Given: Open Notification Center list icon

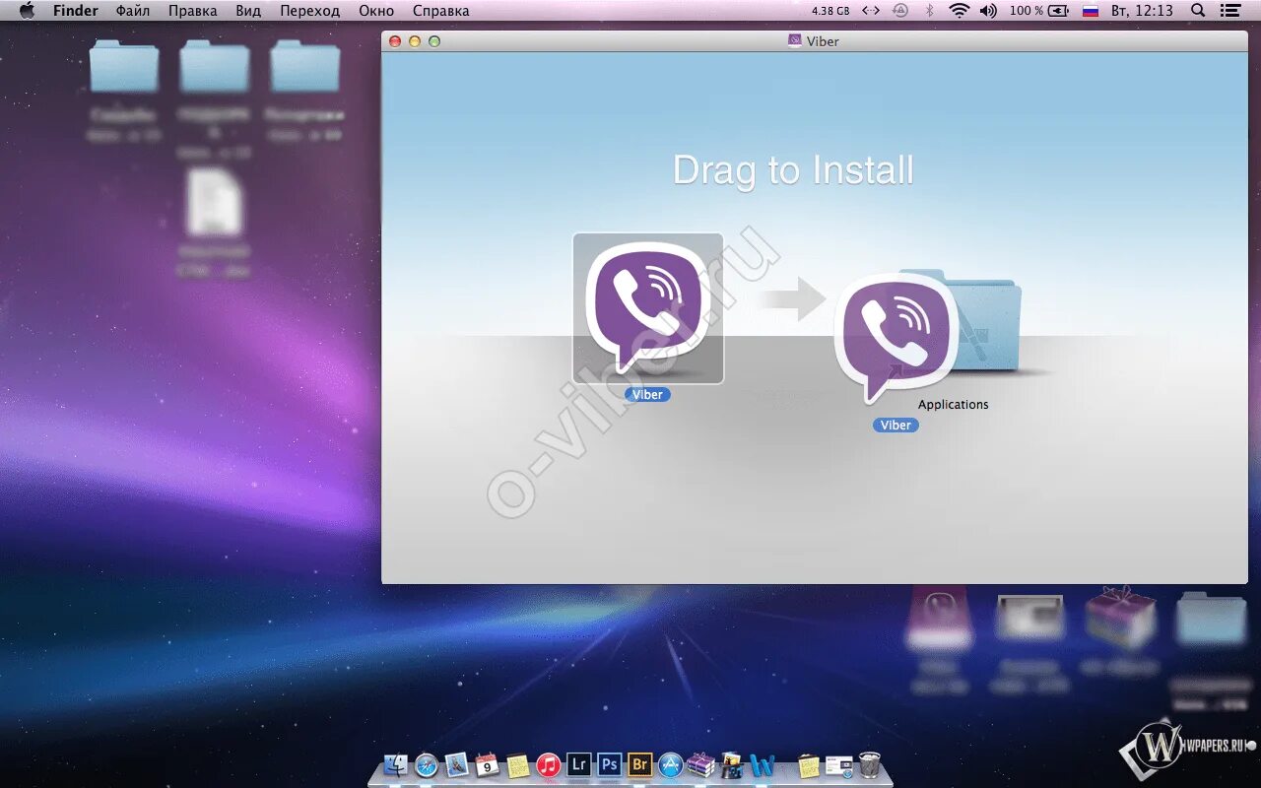Looking at the screenshot, I should 1229,10.
